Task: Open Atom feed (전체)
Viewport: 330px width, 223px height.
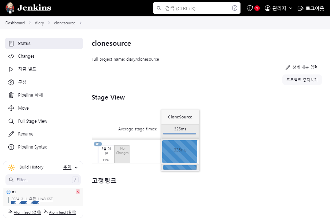Action: point(27,212)
